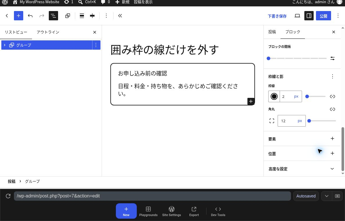
Task: Switch to the 投稿 settings tab
Action: [272, 32]
